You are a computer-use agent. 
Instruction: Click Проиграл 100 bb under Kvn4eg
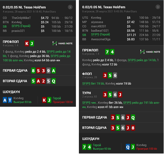147,149
